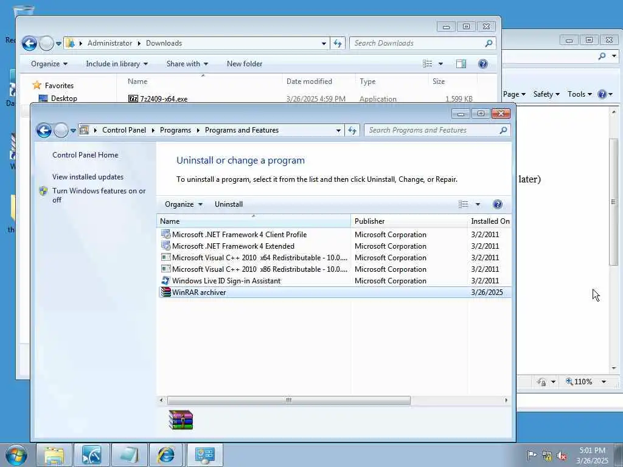623x467 pixels.
Task: Sort programs by the Installed On column
Action: tap(490, 221)
